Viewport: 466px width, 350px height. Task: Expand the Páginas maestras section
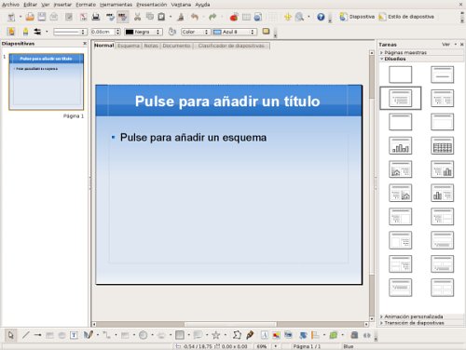(405, 52)
